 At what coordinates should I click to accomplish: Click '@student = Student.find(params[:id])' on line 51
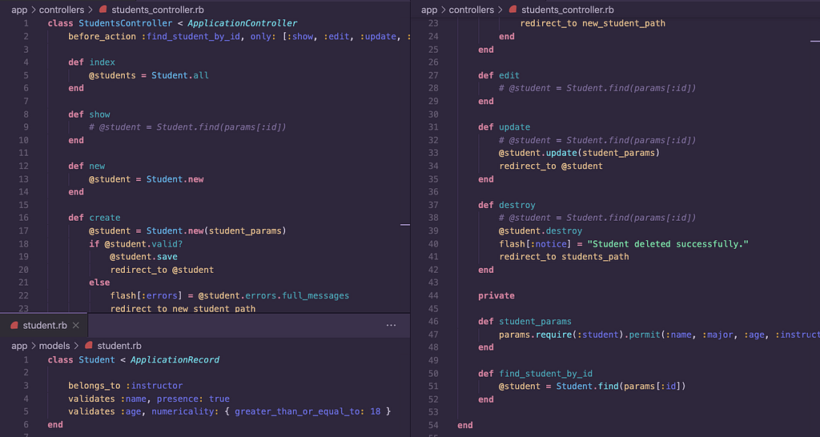[x=593, y=387]
